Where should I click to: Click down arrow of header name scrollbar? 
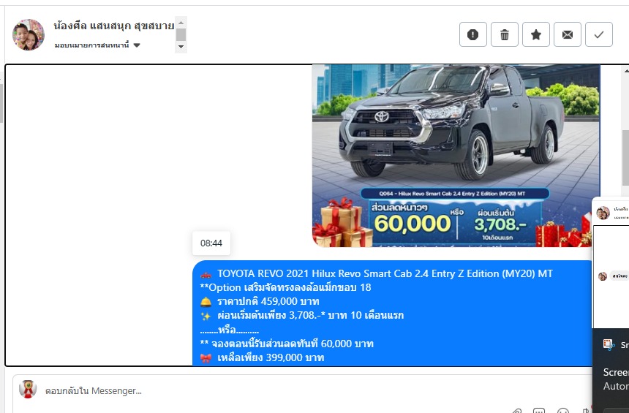click(181, 47)
